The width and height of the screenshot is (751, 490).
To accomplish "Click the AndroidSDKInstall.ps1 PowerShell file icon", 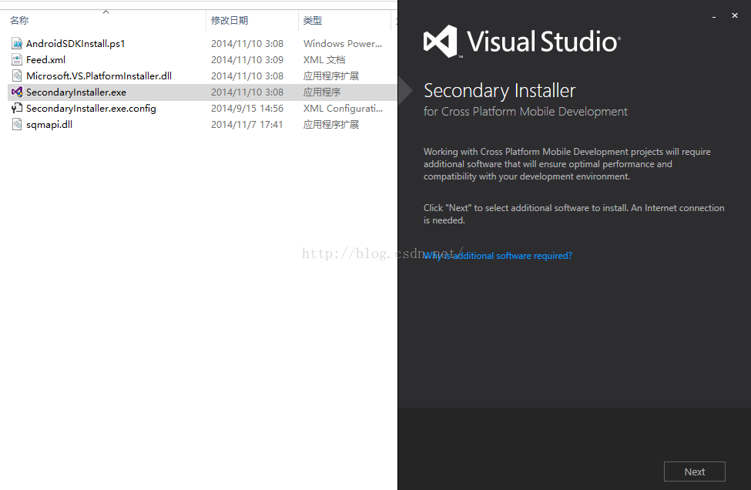I will (17, 44).
